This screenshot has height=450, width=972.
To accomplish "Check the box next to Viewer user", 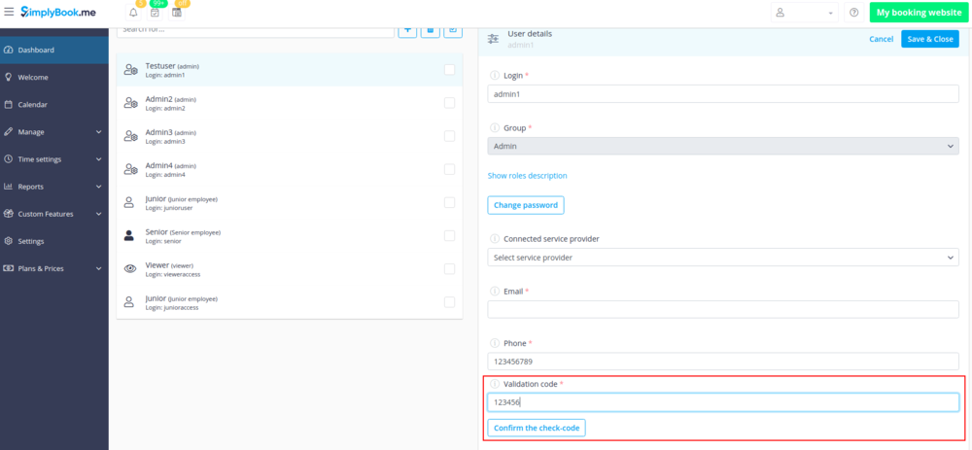I will (449, 269).
